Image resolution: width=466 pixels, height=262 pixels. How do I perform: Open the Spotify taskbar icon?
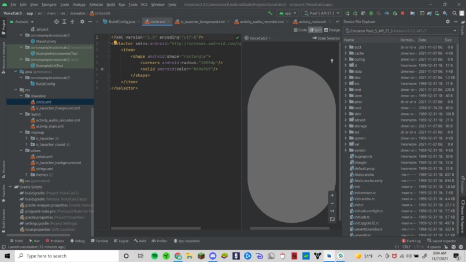click(x=154, y=256)
